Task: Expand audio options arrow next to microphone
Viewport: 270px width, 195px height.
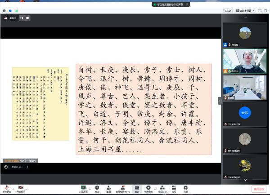Action: 13,189
